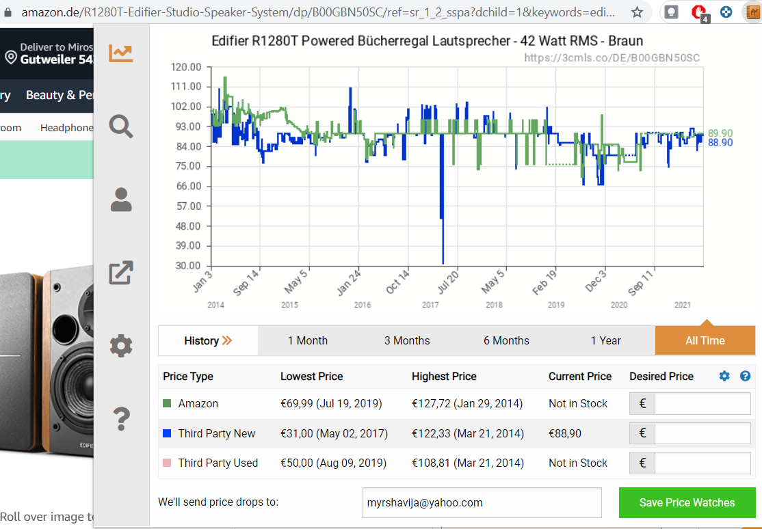Click the 88.90 blue price label on chart
This screenshot has height=529, width=762.
pyautogui.click(x=720, y=142)
